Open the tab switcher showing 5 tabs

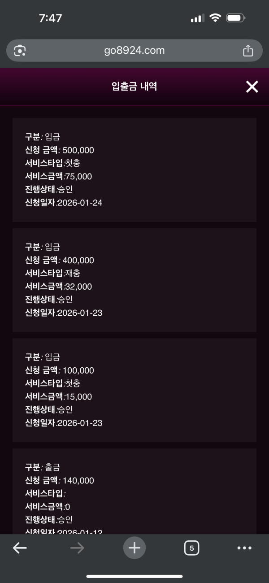point(192,548)
